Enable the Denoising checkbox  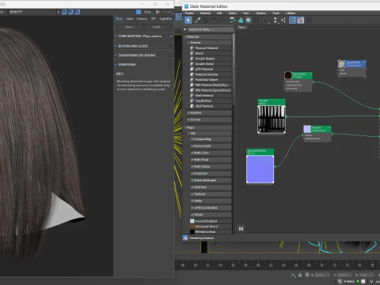[x=170, y=64]
